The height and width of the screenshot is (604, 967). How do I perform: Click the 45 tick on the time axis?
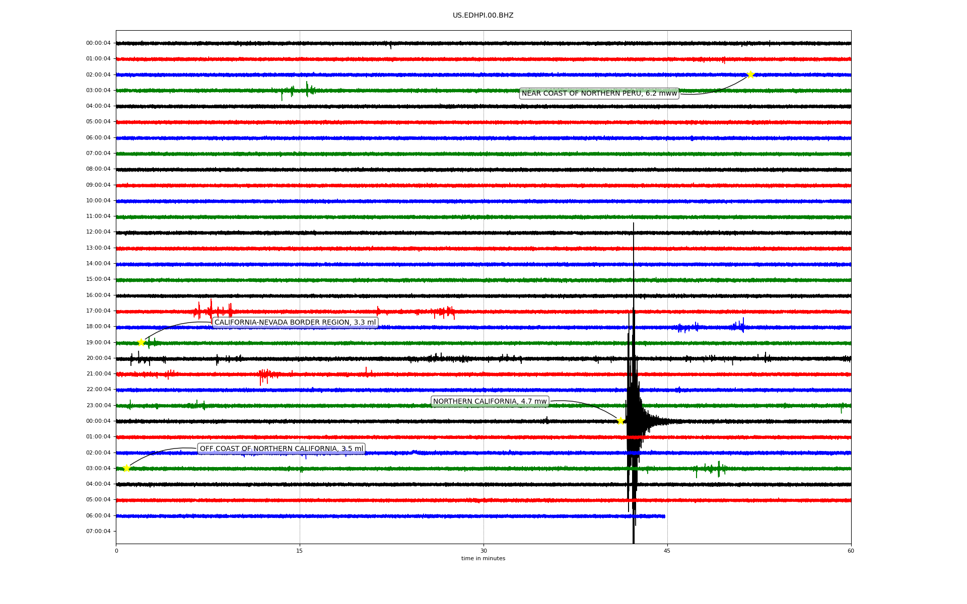[667, 551]
